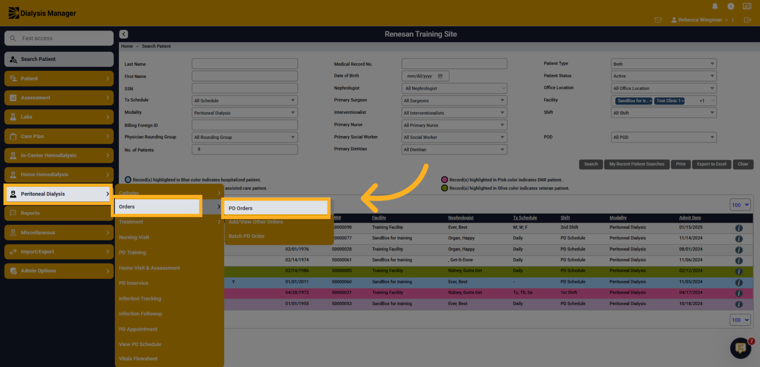Viewport: 760px width, 367px height.
Task: Click the Fast access search box
Action: (x=59, y=38)
